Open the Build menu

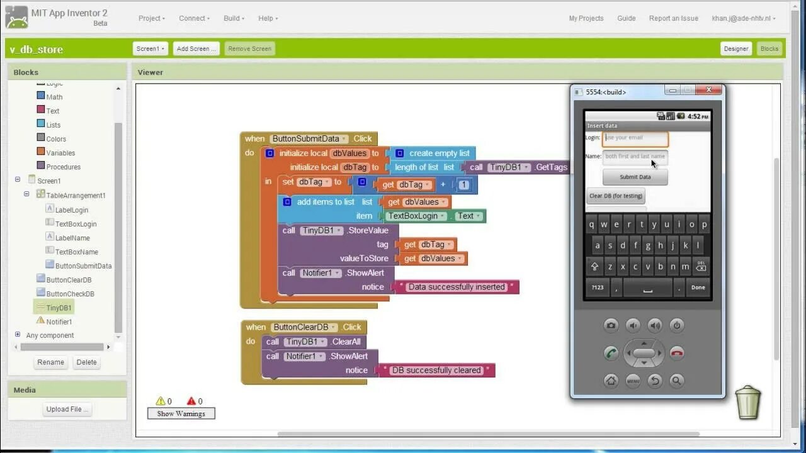coord(234,18)
